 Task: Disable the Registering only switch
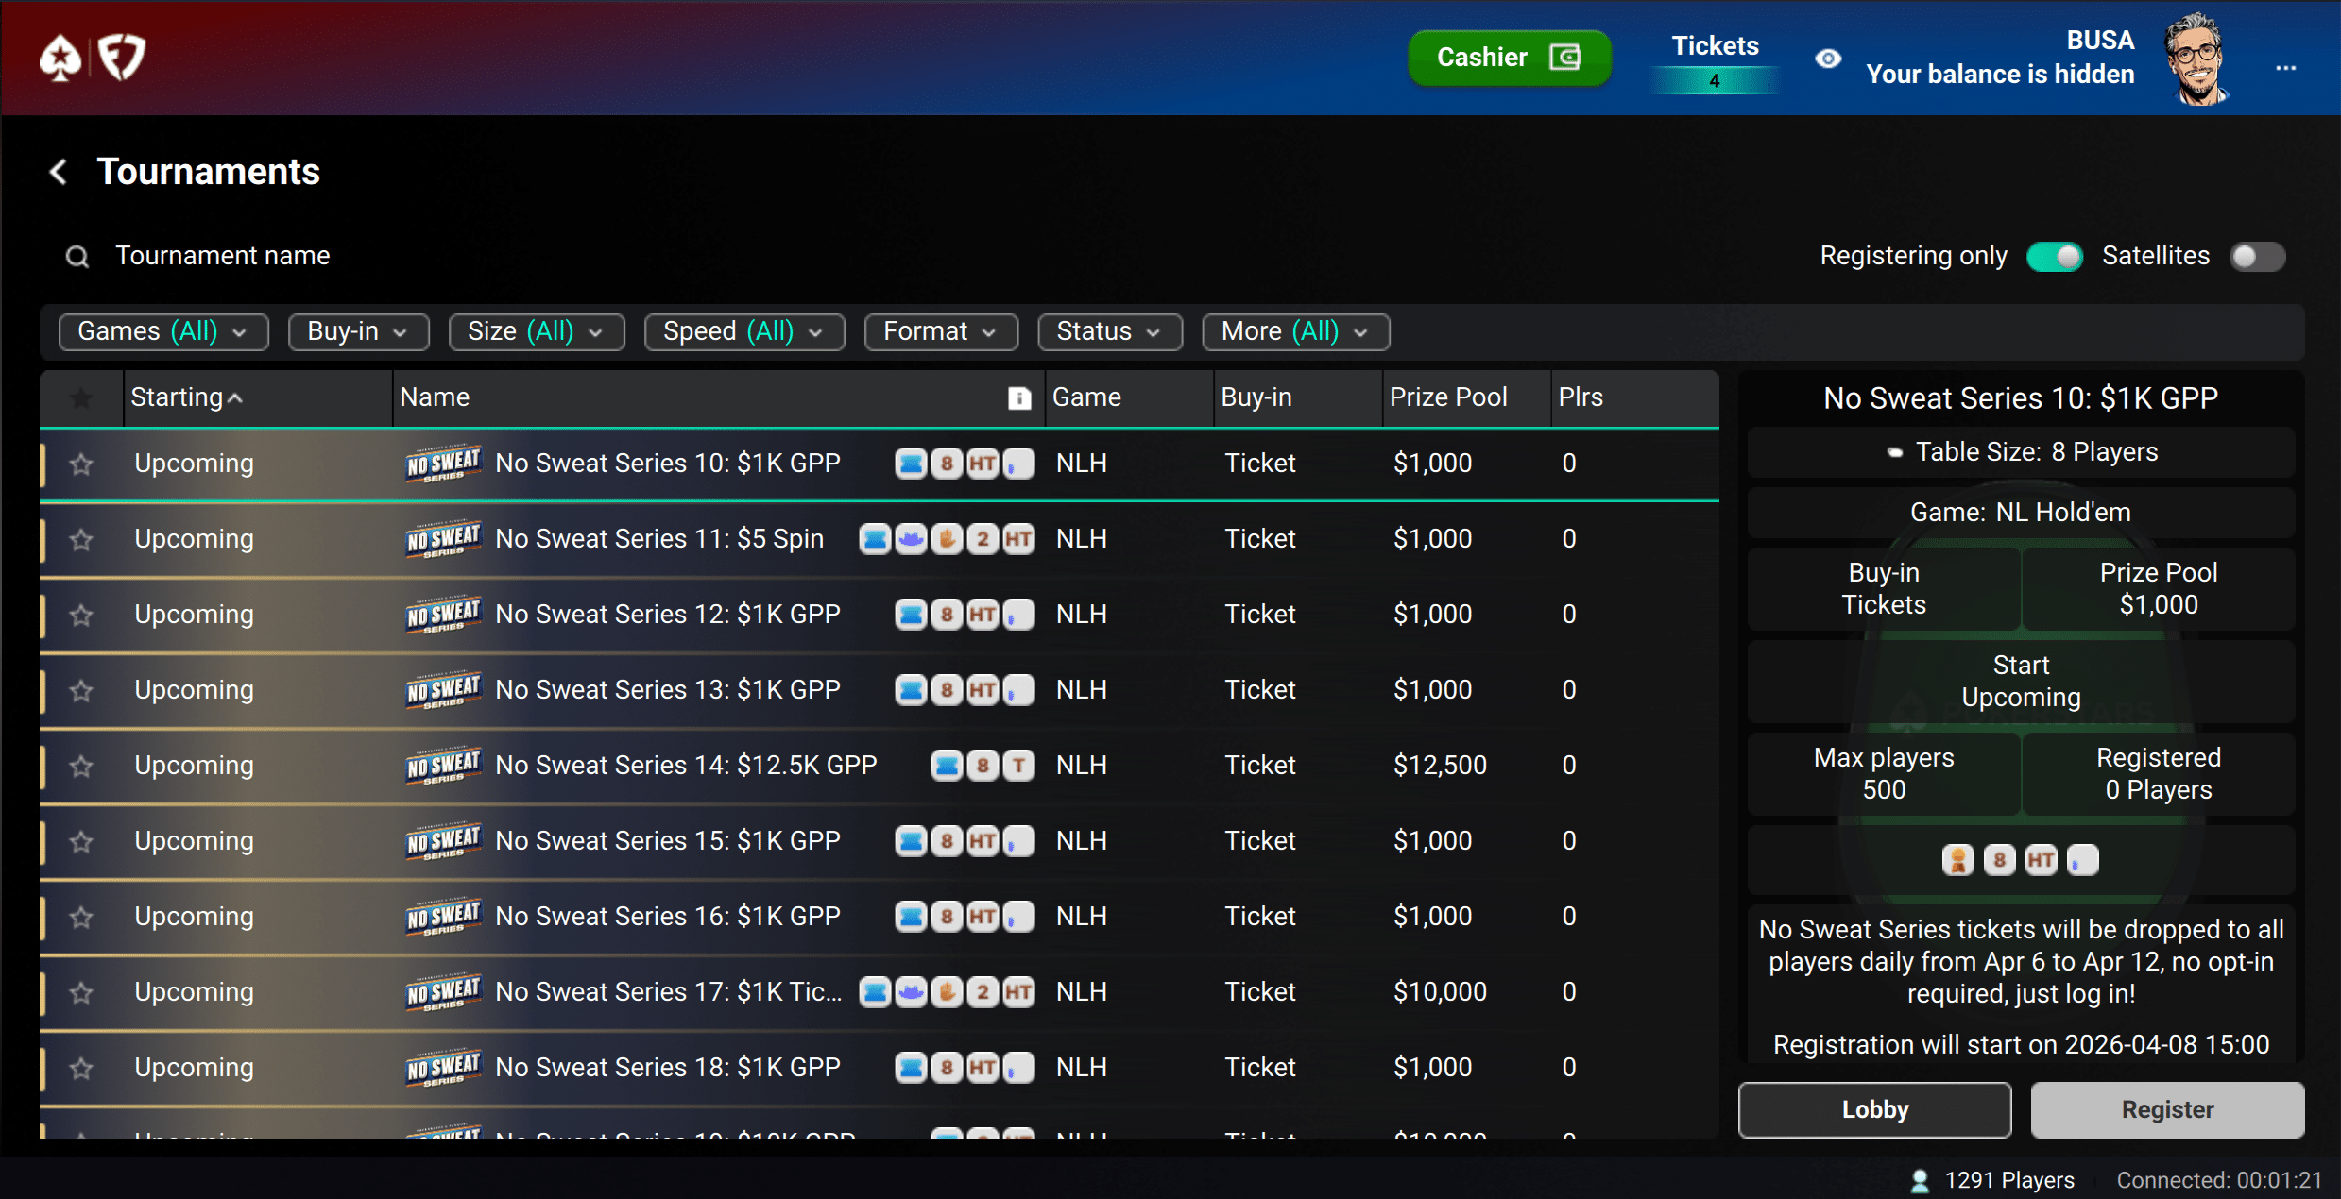2055,256
